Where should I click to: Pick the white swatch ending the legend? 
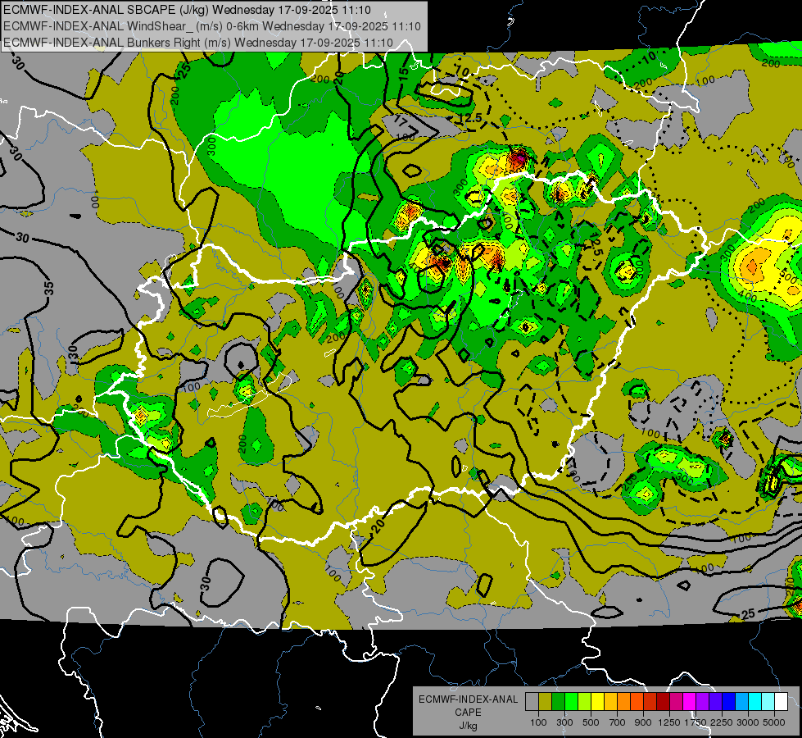point(781,701)
